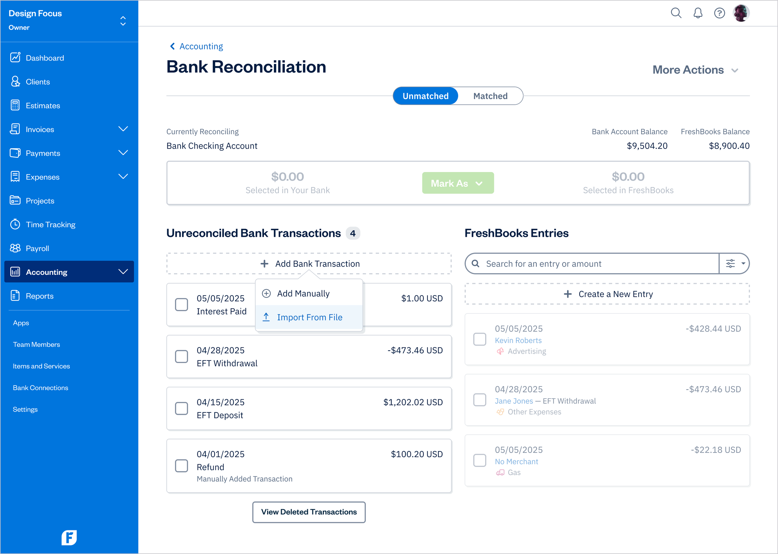Open the Mark As dropdown
This screenshot has width=778, height=554.
(x=457, y=183)
